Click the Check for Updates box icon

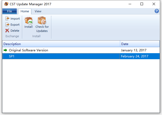click(42, 20)
